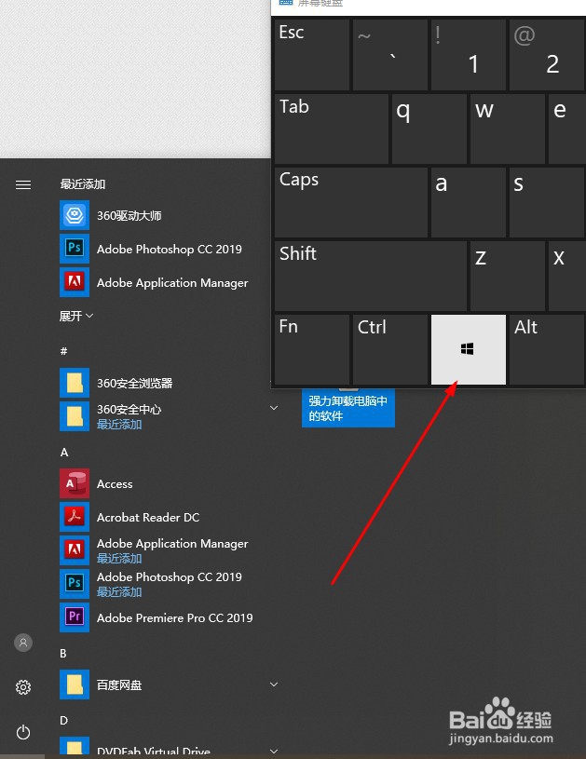Click the Tab key
Screen dimensions: 586x759
pyautogui.click(x=332, y=129)
